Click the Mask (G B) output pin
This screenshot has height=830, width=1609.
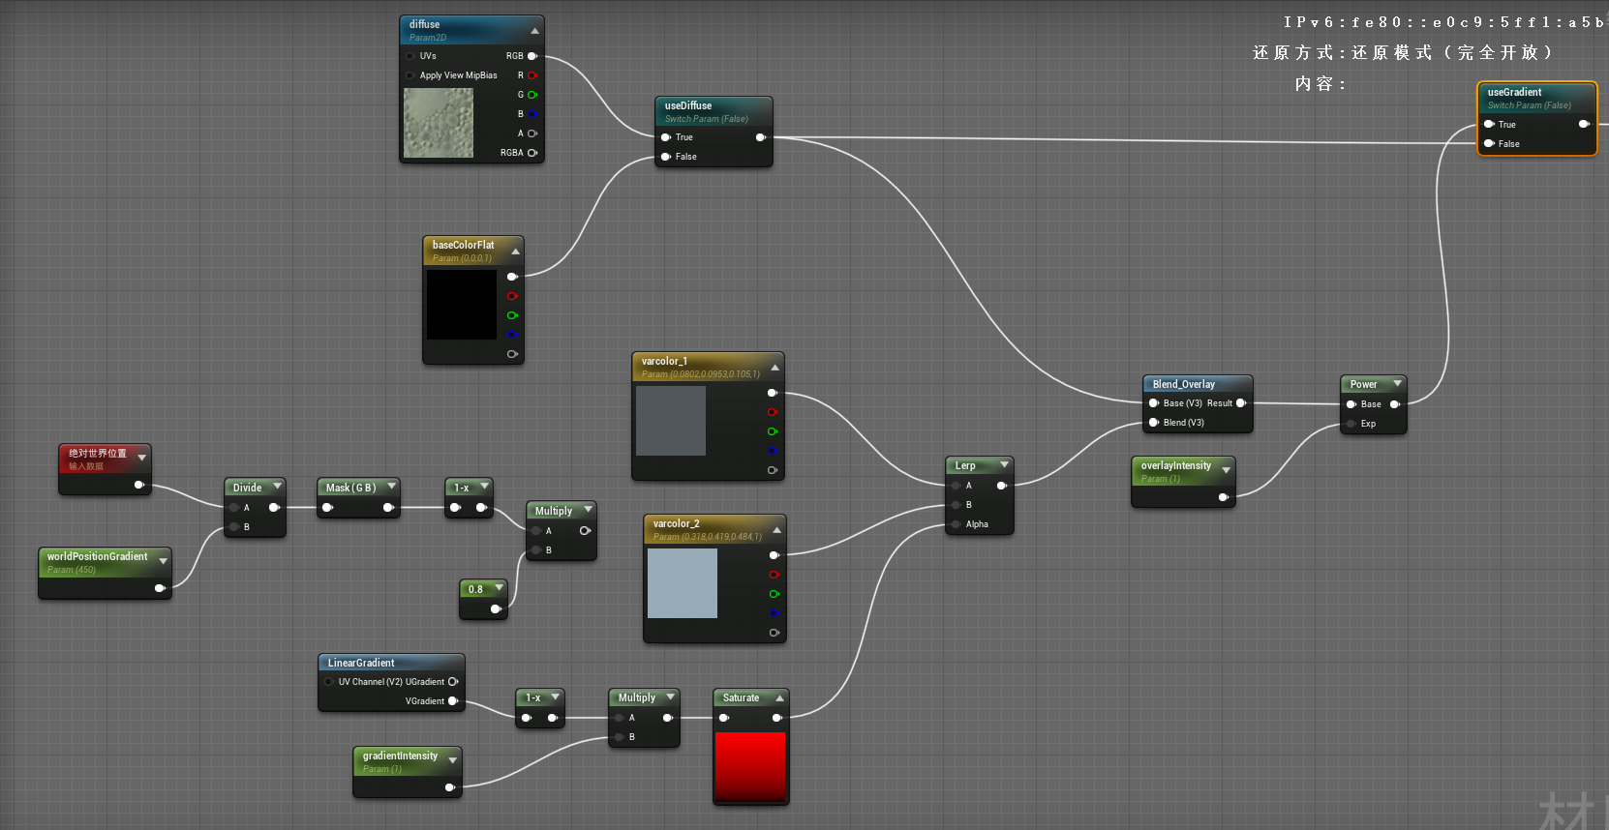(387, 508)
